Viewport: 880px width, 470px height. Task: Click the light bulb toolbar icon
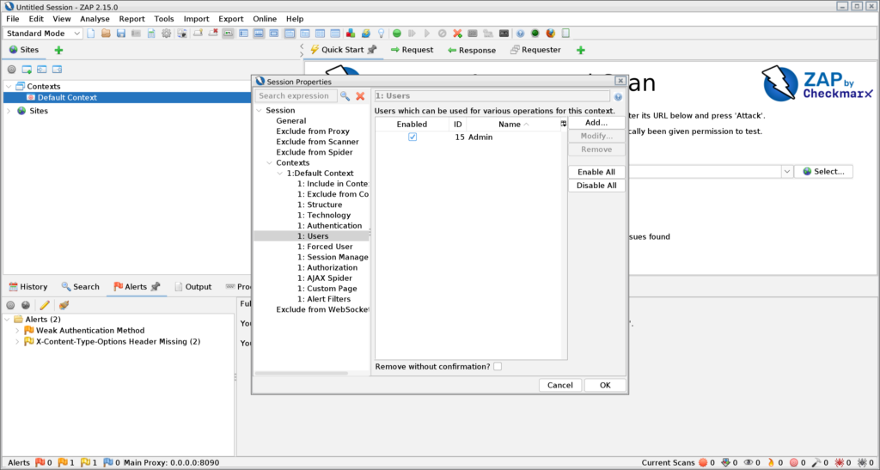point(381,34)
